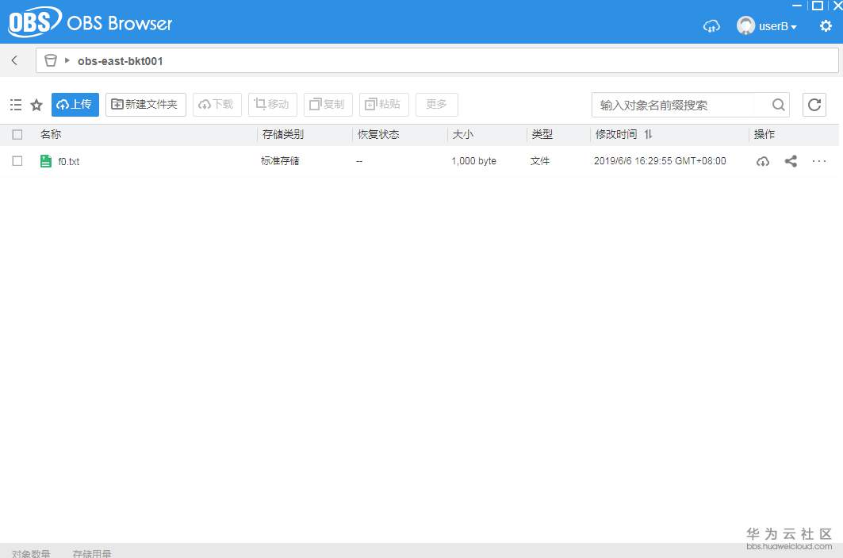
Task: Refresh the object list
Action: pyautogui.click(x=814, y=105)
